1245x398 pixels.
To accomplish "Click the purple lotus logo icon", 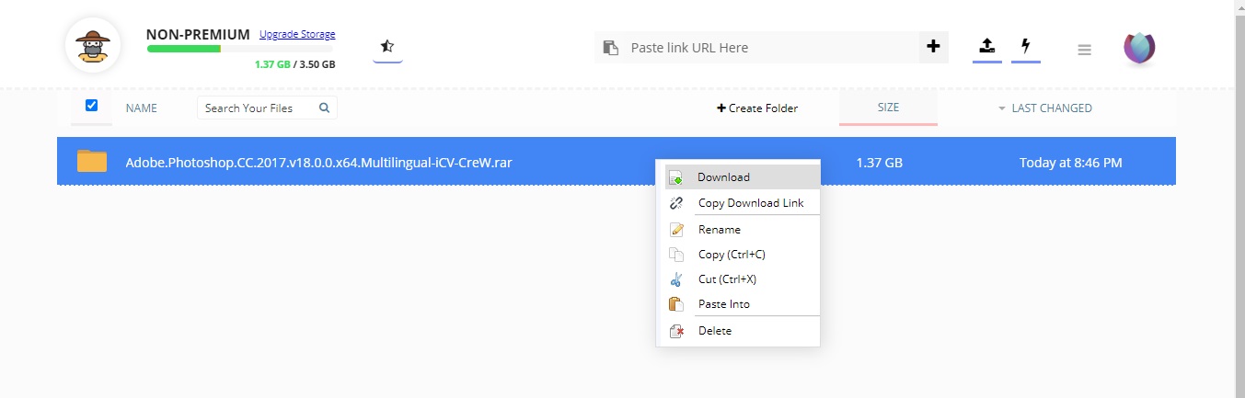I will [1139, 49].
